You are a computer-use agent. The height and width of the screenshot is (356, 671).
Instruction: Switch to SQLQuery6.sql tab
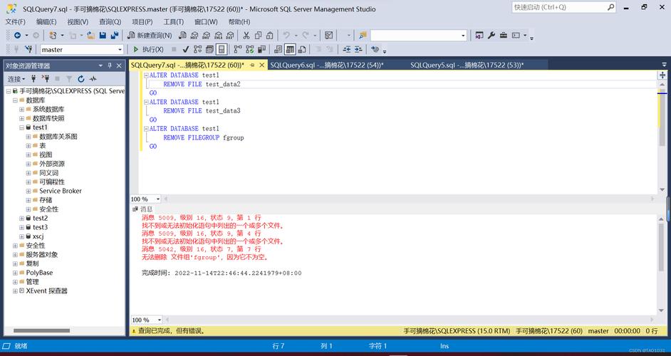(327, 65)
